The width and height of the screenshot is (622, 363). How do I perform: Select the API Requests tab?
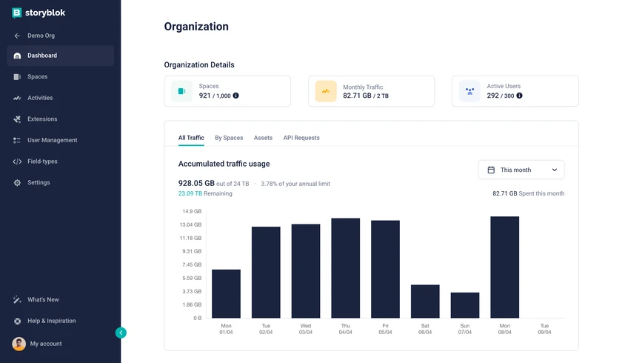(301, 138)
